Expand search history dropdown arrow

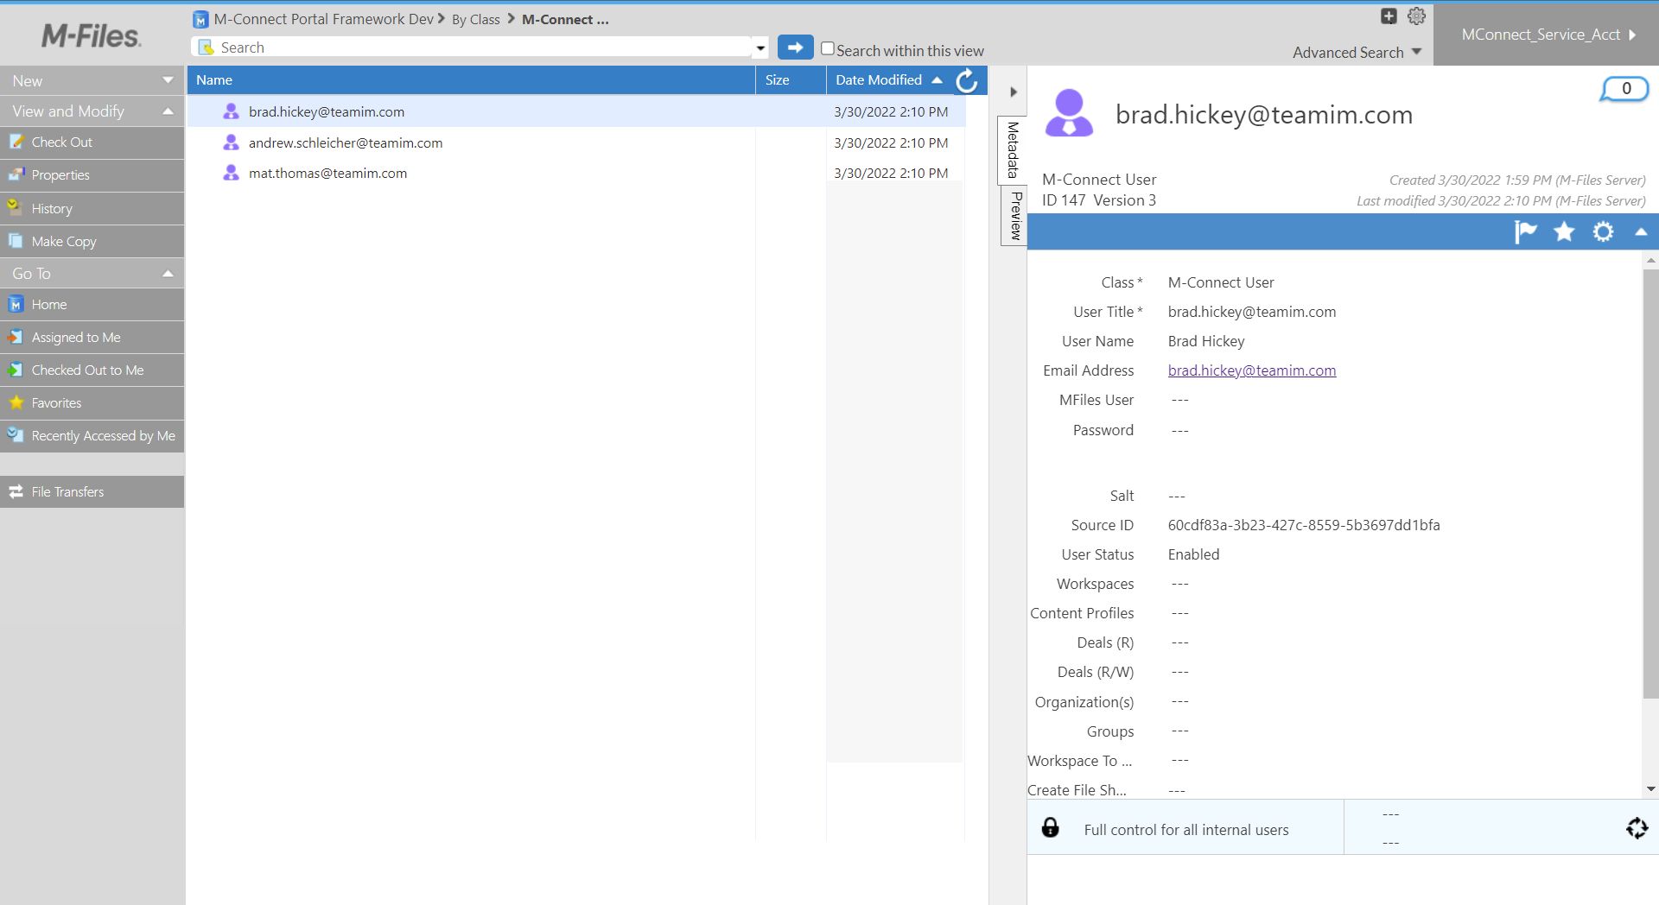click(760, 47)
